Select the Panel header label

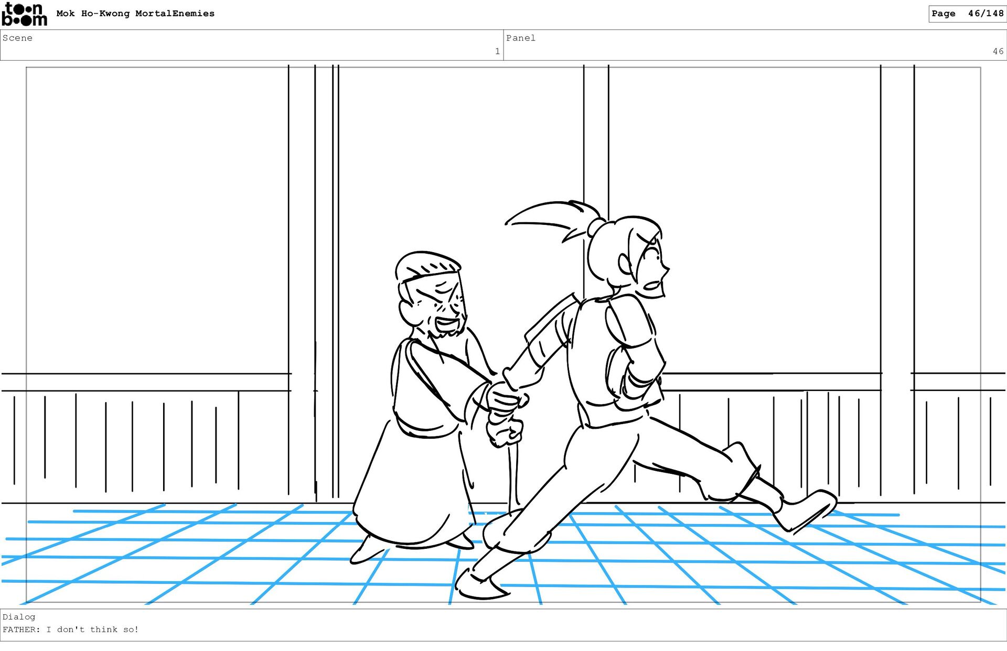coord(520,38)
